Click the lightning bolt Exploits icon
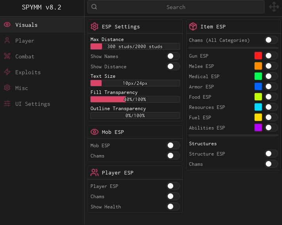282x225 pixels. [7, 72]
